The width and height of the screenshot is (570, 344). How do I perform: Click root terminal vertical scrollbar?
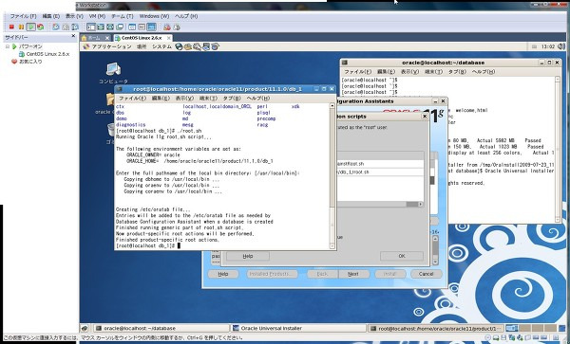pyautogui.click(x=332, y=176)
